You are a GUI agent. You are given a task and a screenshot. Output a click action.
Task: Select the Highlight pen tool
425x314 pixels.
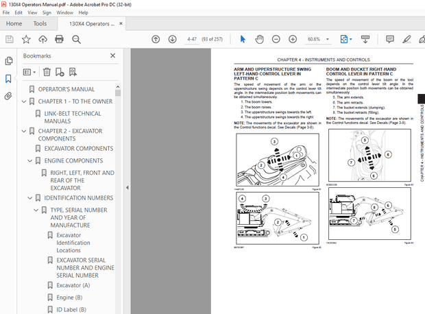[x=406, y=39]
